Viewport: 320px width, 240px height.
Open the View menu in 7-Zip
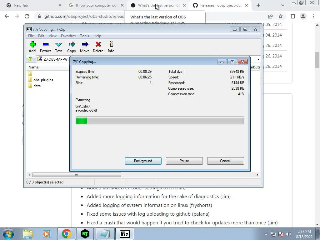[52, 36]
